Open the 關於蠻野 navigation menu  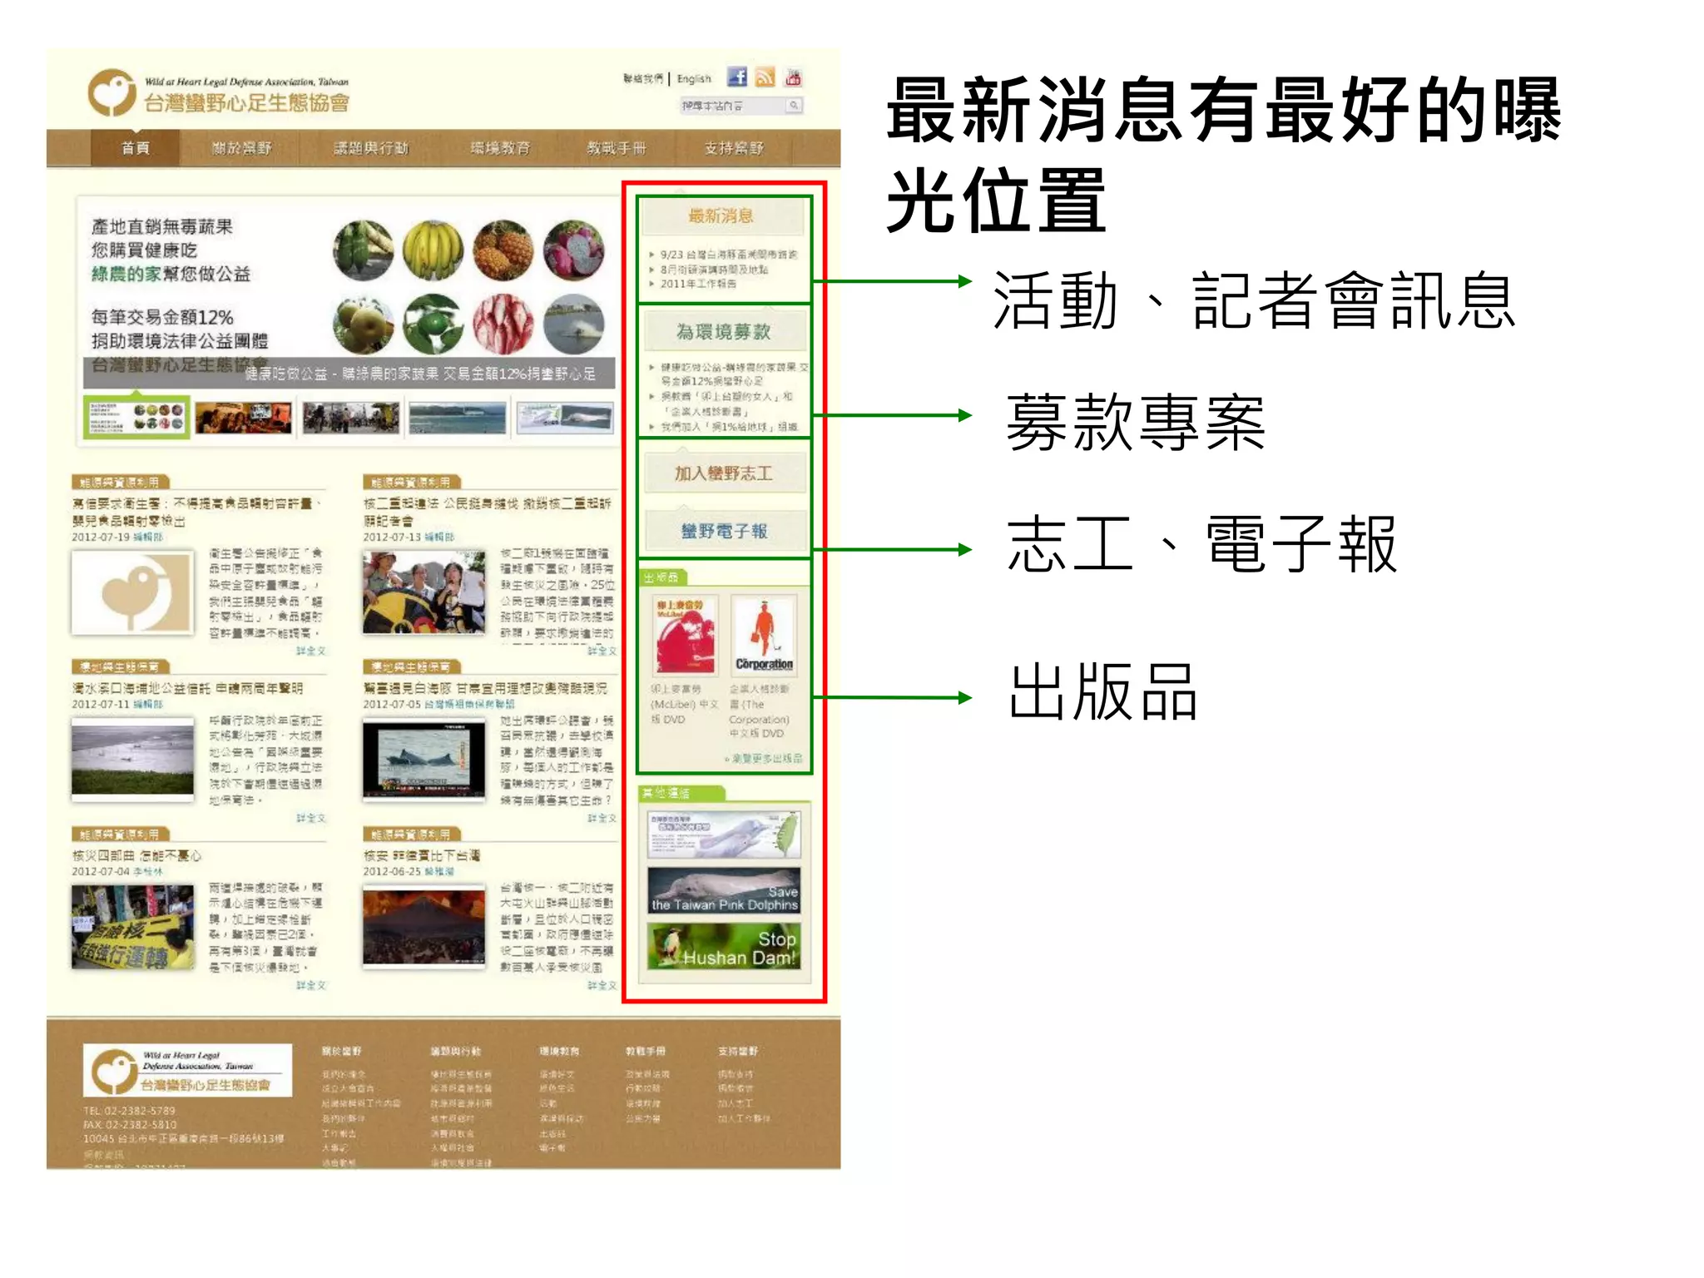[x=241, y=148]
